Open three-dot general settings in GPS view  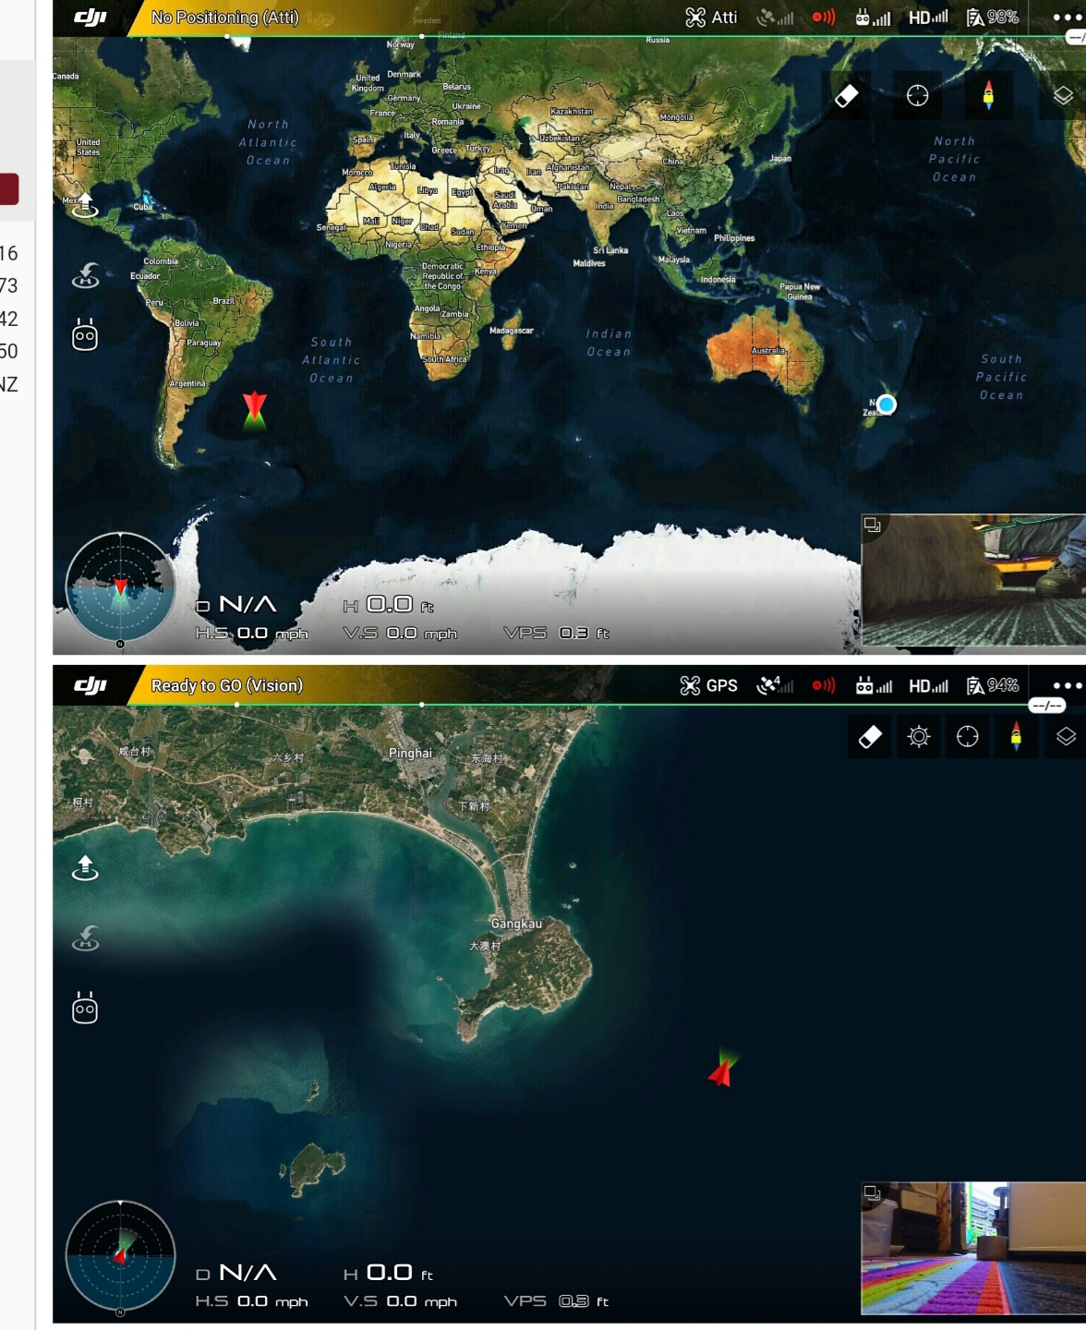point(1068,685)
